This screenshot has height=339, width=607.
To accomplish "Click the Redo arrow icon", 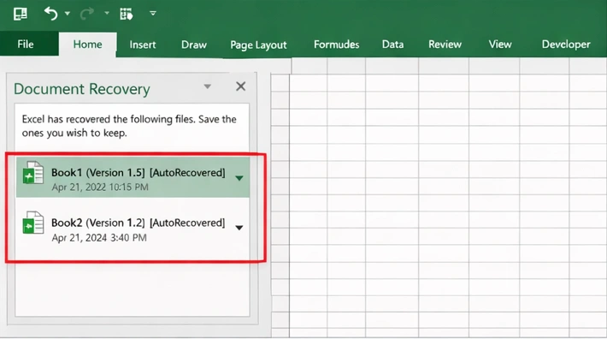I will [x=86, y=14].
